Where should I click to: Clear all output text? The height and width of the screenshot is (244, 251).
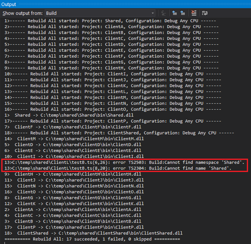[194, 13]
